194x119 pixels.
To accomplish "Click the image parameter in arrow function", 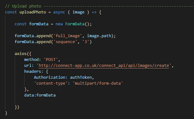I will click(78, 12).
